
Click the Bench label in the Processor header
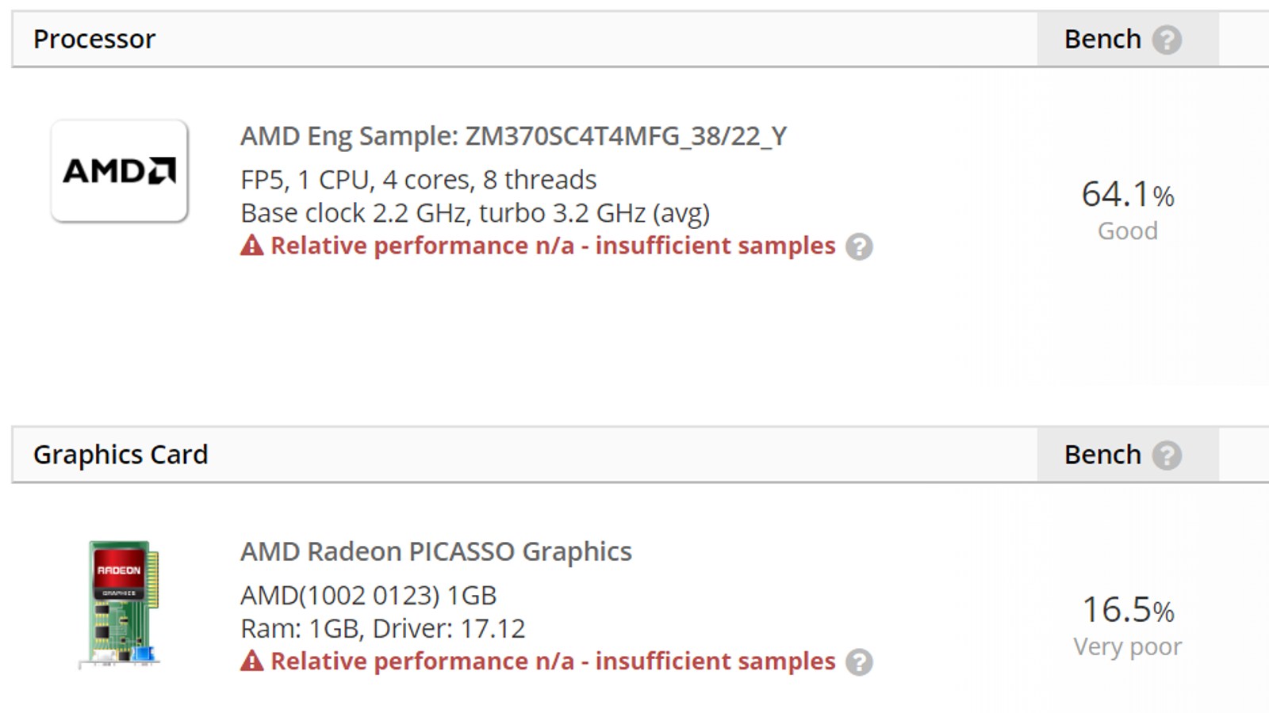[1102, 39]
